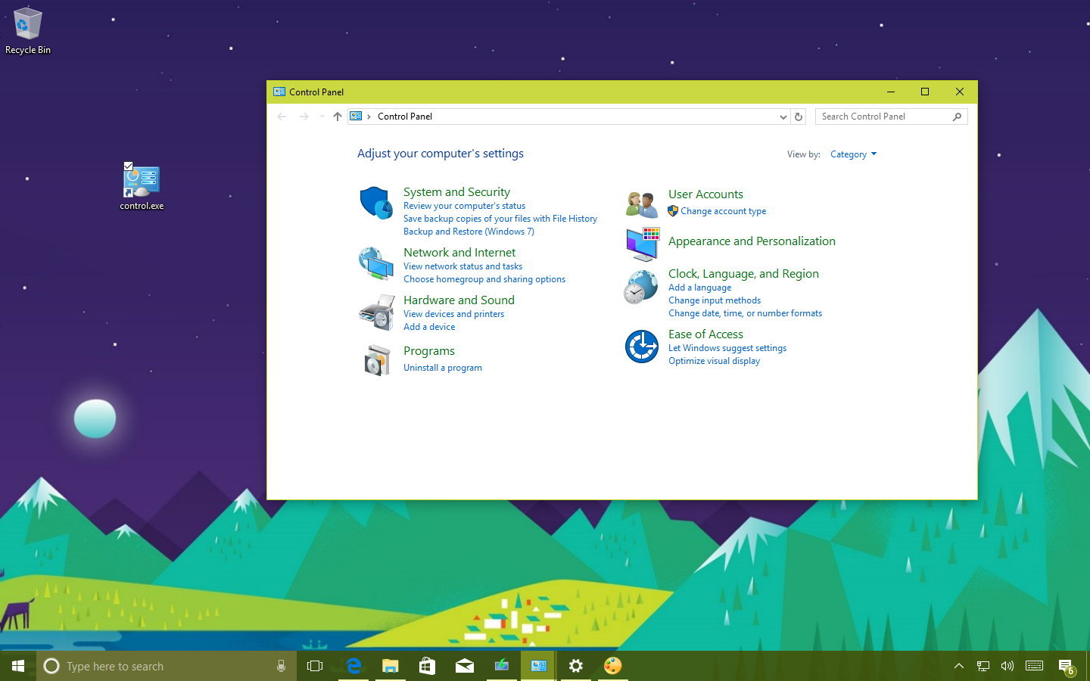Adjust the speaker volume icon in the tray
This screenshot has height=681, width=1090.
pyautogui.click(x=1007, y=666)
